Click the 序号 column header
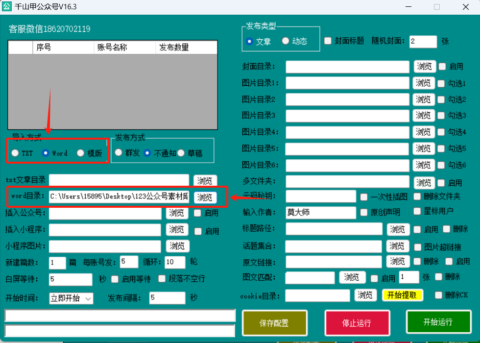 point(63,48)
